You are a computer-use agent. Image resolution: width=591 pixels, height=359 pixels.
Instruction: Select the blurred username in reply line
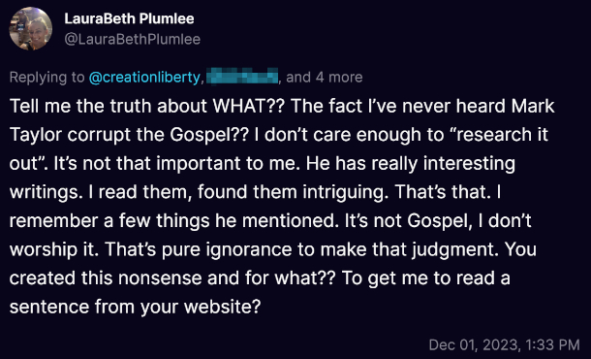coord(242,77)
